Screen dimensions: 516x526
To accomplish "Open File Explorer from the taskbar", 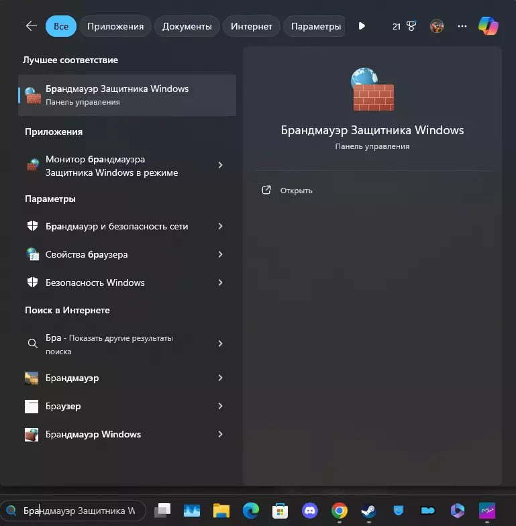I will (221, 511).
